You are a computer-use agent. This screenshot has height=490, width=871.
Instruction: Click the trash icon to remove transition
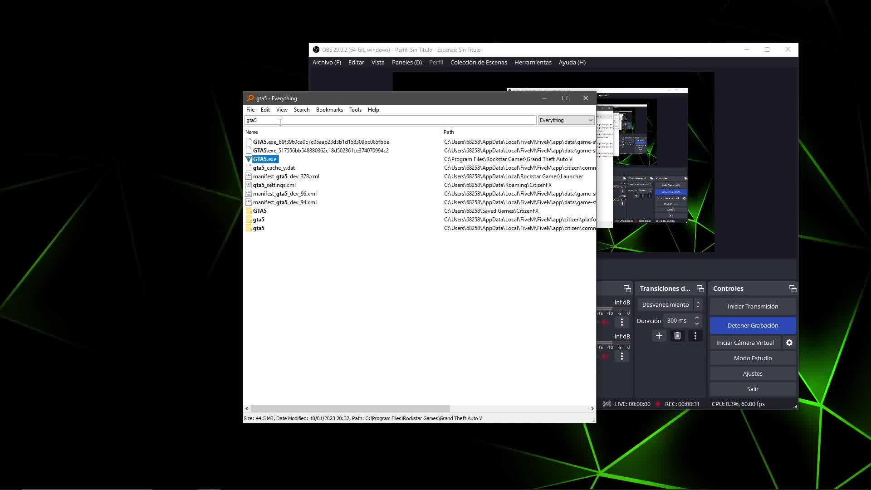click(x=677, y=336)
